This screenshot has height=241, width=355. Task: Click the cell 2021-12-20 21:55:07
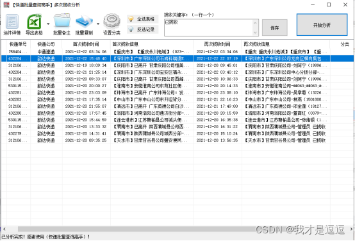(86, 106)
